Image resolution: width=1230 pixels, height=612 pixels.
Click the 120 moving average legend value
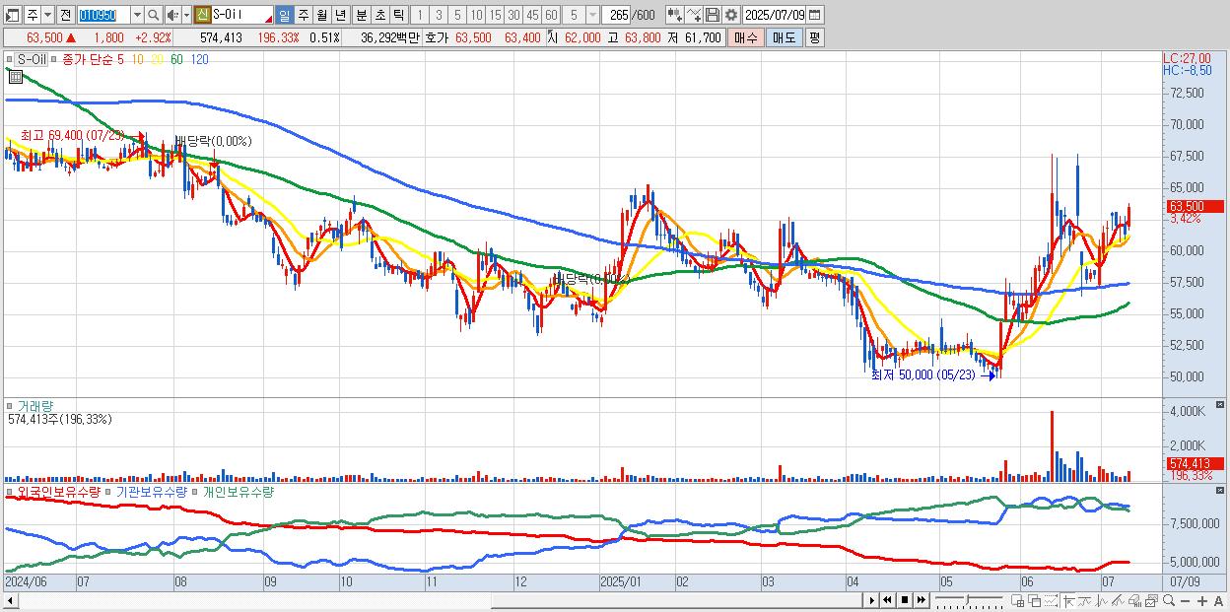coord(199,59)
